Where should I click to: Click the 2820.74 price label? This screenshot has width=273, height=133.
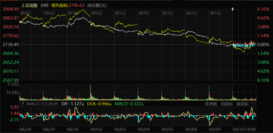click(10, 27)
